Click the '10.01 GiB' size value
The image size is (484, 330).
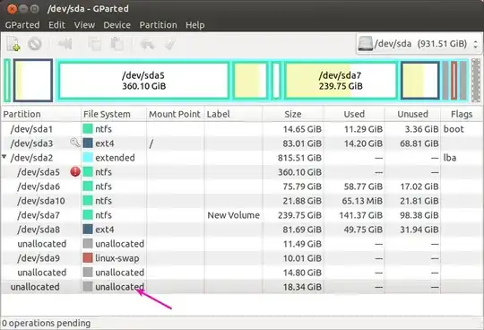(302, 258)
